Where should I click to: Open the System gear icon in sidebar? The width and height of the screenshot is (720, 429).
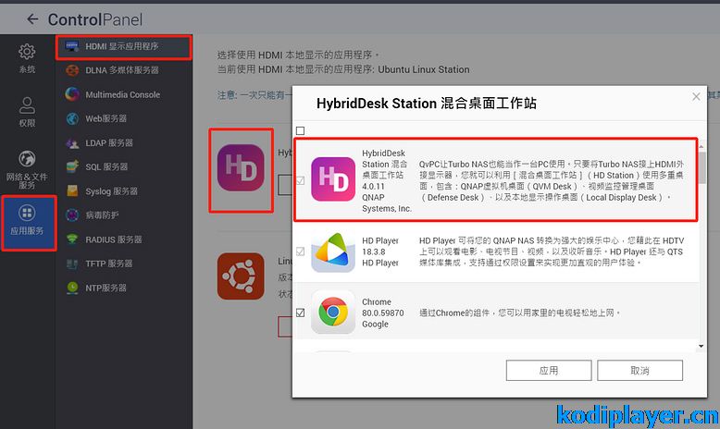point(27,52)
